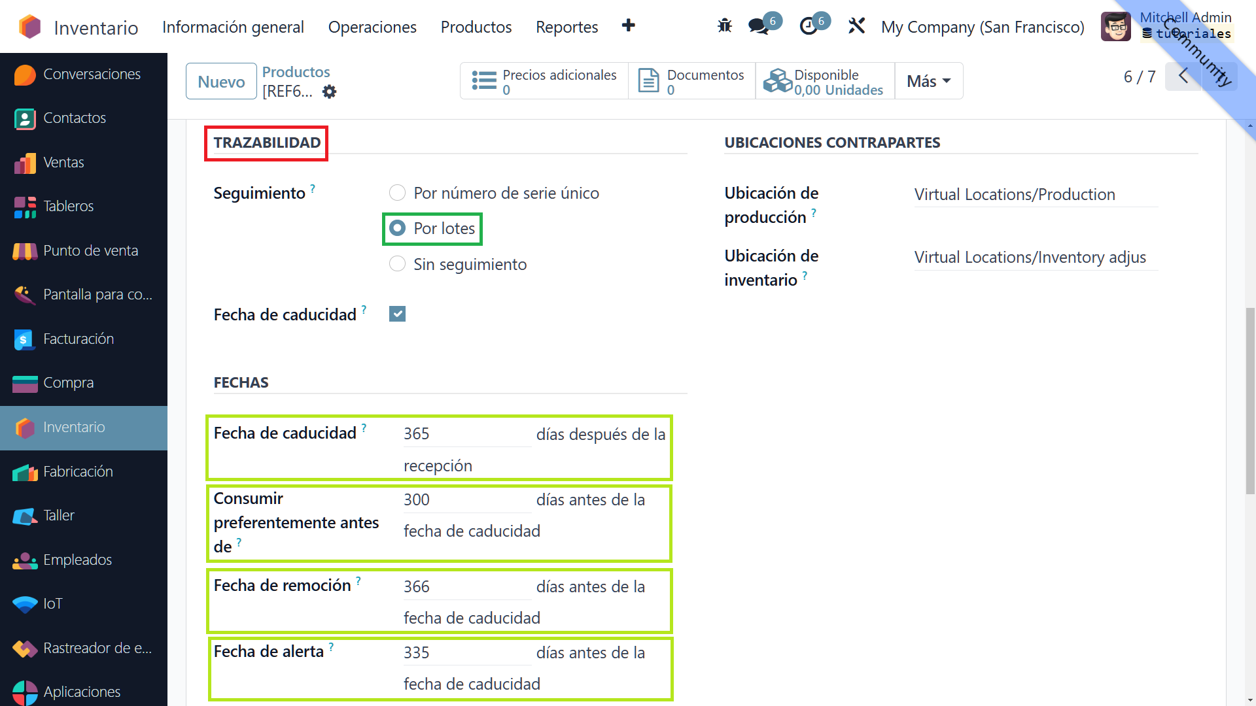Click the gear icon next to REF6
Viewport: 1256px width, 706px height.
click(330, 92)
